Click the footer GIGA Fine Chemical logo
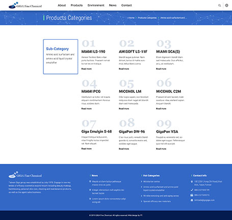Image resolution: width=232 pixels, height=220 pixels. 25,175
